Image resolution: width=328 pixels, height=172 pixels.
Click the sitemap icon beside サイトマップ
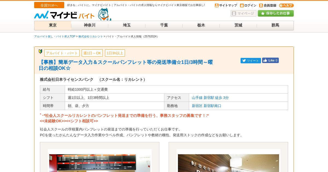tap(217, 5)
